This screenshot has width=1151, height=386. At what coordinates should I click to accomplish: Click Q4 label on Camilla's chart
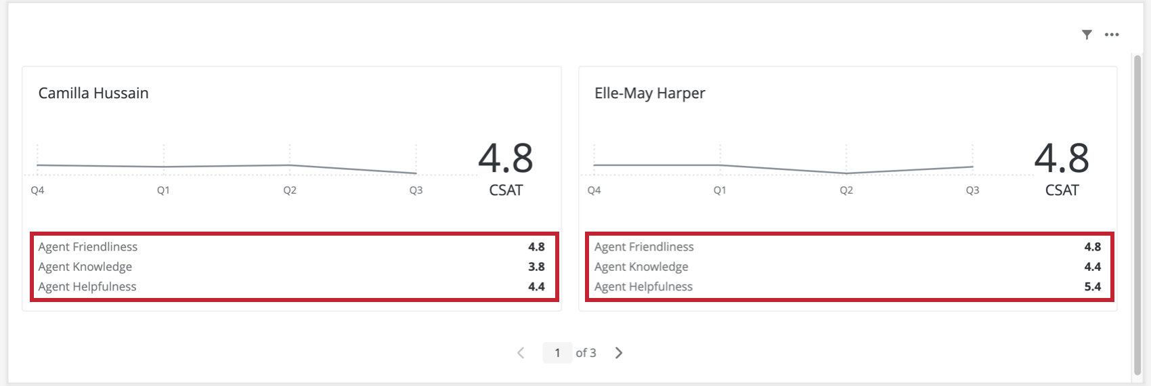pyautogui.click(x=37, y=190)
